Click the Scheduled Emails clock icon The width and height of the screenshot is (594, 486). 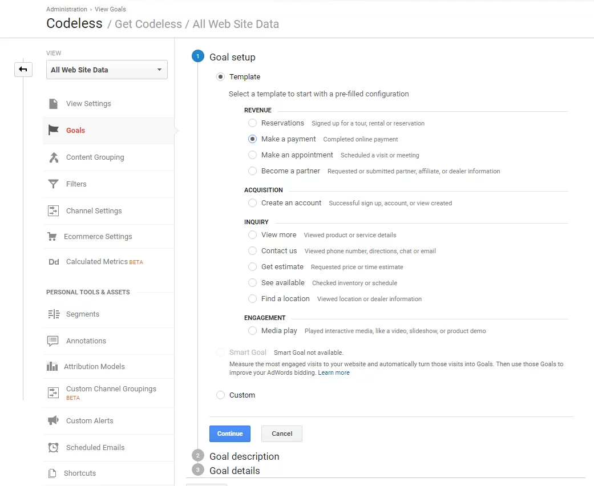pos(53,447)
